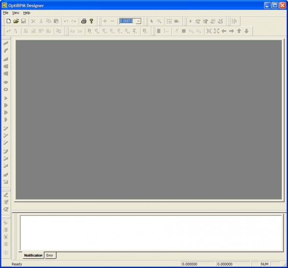Click the Delete X icon
The width and height of the screenshot is (288, 268).
point(33,21)
